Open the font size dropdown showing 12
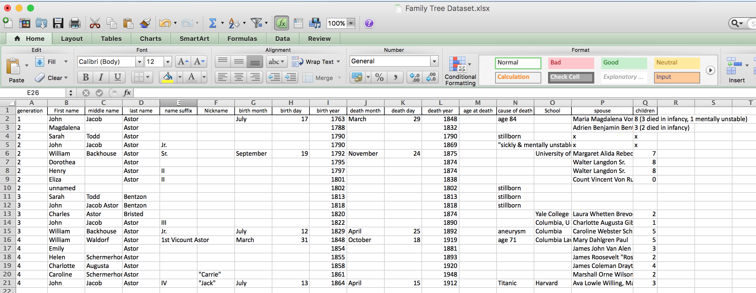The width and height of the screenshot is (756, 293). [168, 62]
